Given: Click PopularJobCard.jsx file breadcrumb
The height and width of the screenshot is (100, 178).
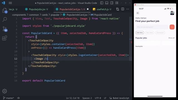Looking at the screenshot, I should pyautogui.click(x=75, y=15).
